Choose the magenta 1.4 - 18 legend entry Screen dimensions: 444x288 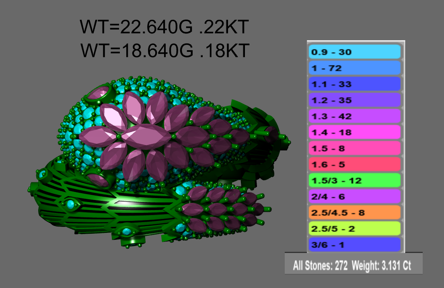tap(355, 132)
